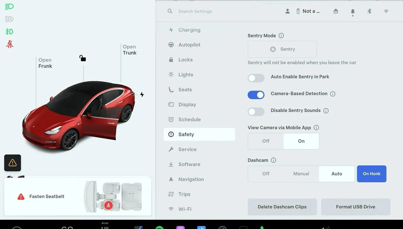This screenshot has width=403, height=229.
Task: Open Wi-Fi settings in sidebar
Action: 199,209
